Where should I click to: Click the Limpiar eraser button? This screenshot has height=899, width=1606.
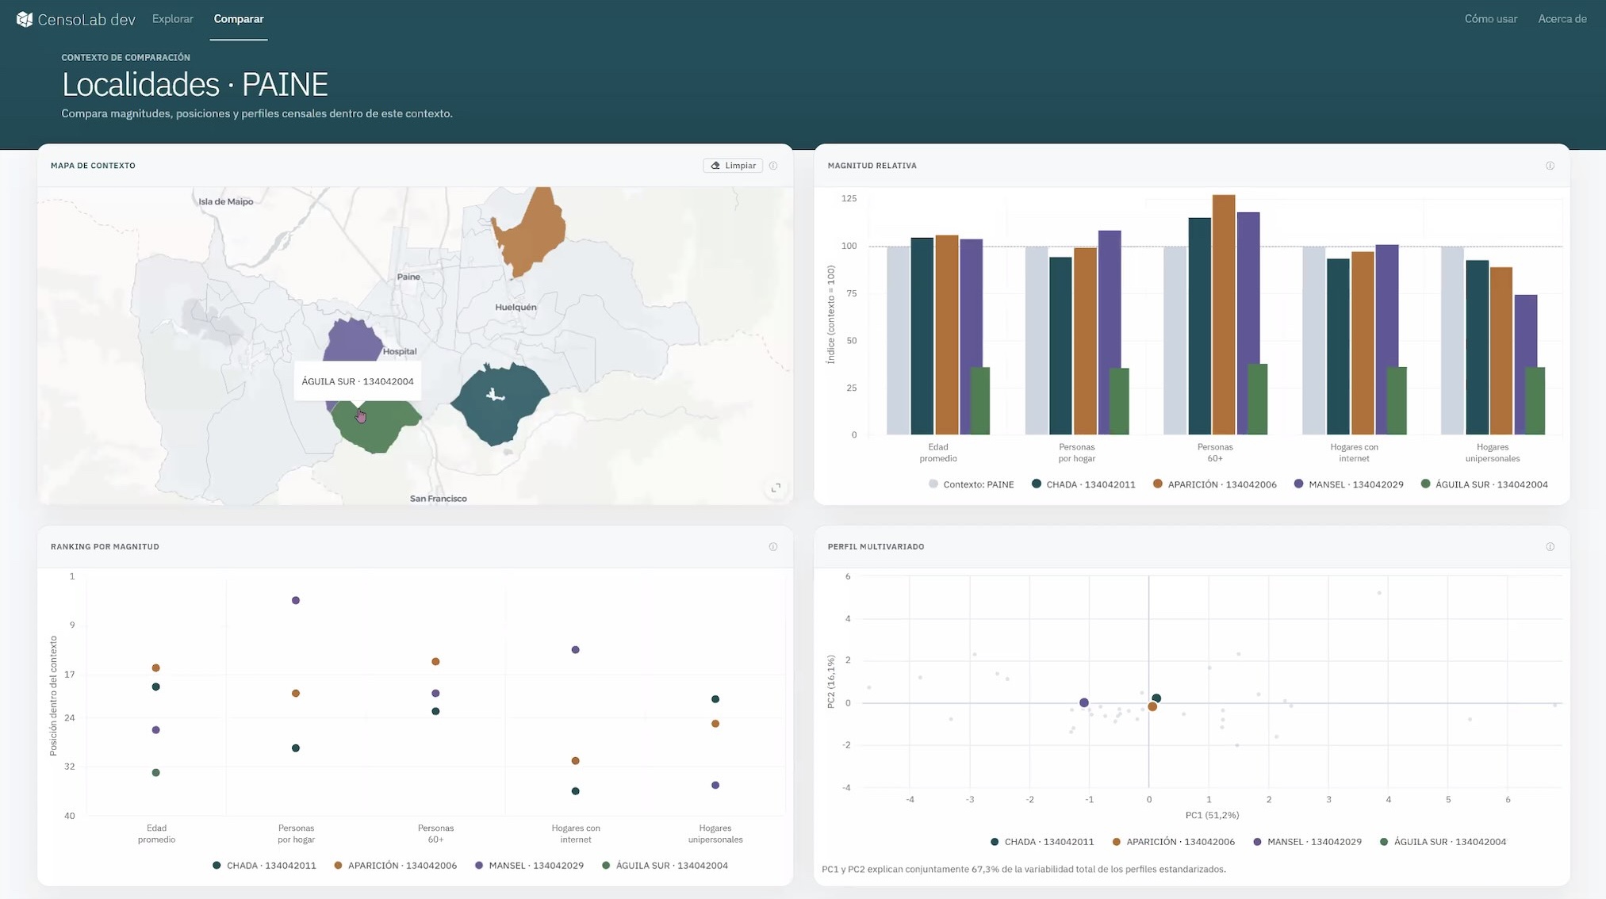coord(733,166)
